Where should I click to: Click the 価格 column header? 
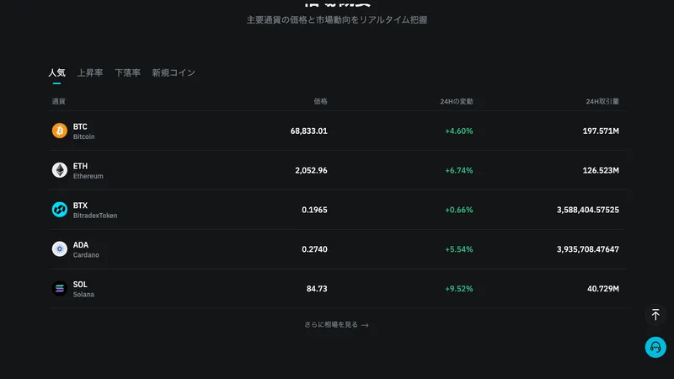tap(320, 102)
